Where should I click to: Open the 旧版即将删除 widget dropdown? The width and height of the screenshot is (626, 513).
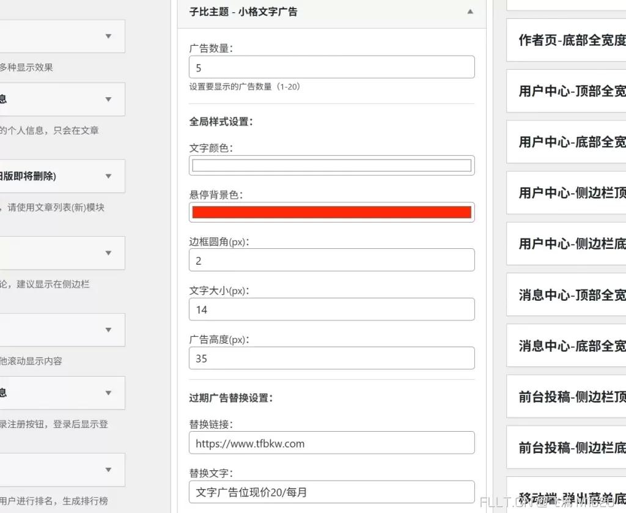pos(63,175)
